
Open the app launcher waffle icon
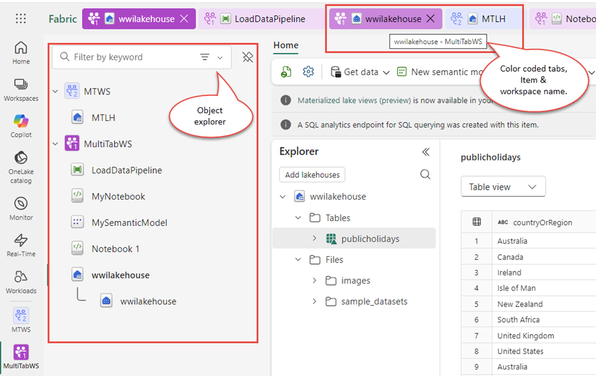click(21, 19)
